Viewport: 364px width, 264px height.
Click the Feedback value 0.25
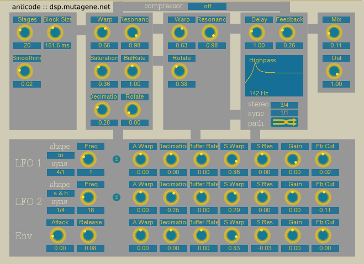(289, 46)
